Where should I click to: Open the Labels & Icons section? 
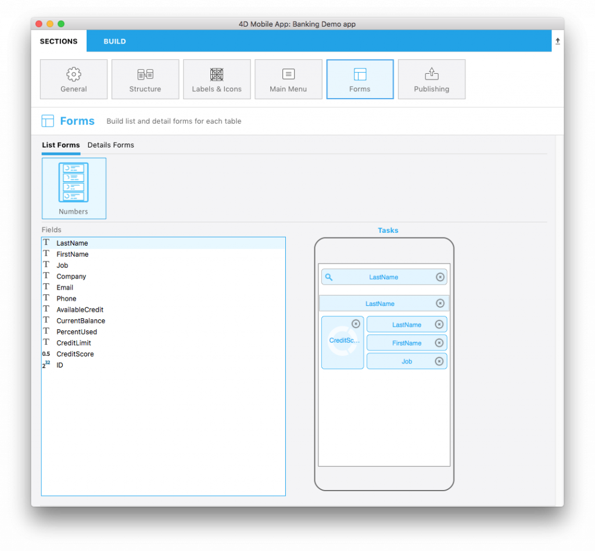pyautogui.click(x=217, y=80)
